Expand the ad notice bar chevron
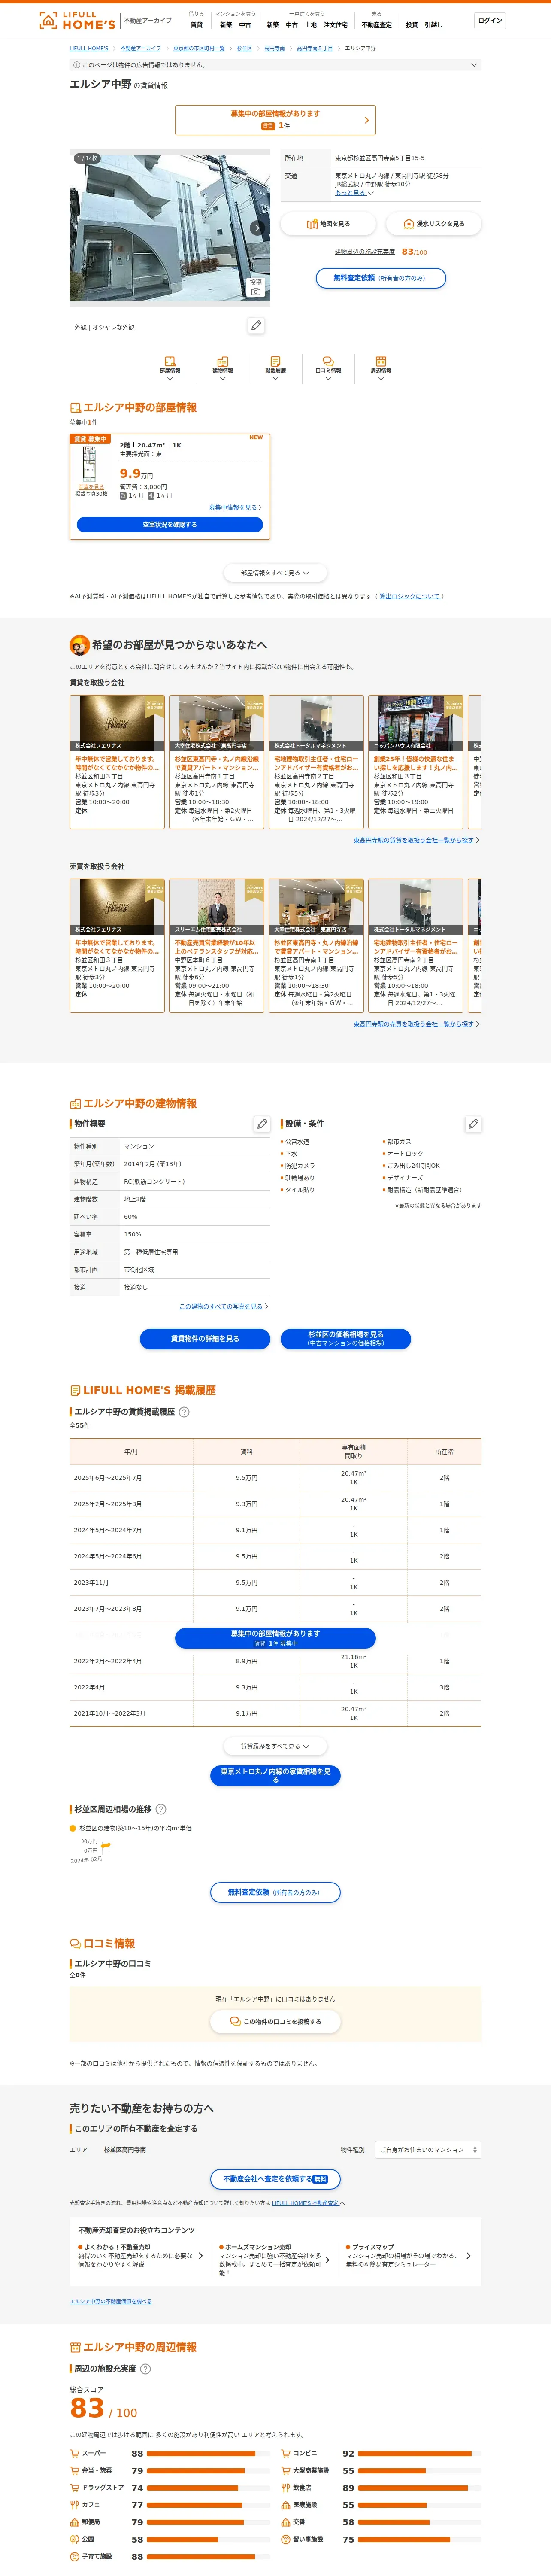551x2576 pixels. (474, 65)
